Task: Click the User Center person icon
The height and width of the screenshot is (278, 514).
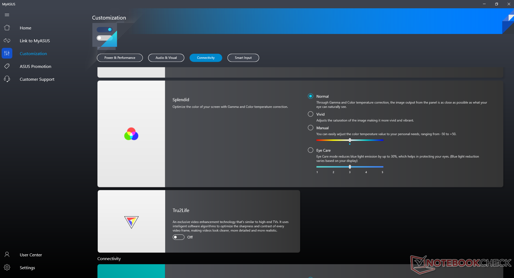Action: coord(7,255)
